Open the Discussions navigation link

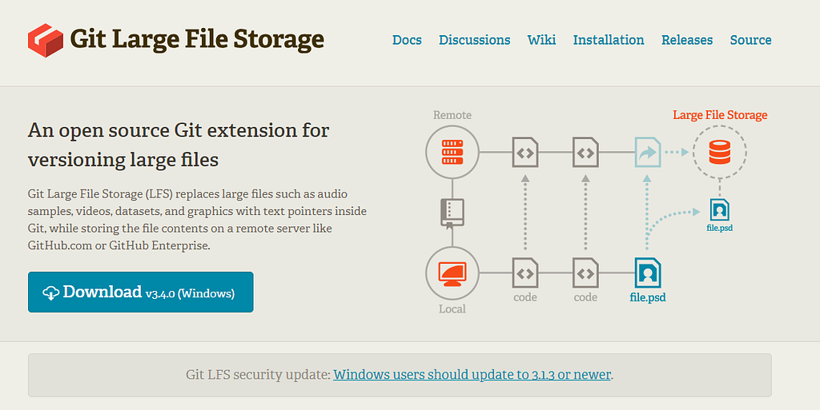pos(474,40)
